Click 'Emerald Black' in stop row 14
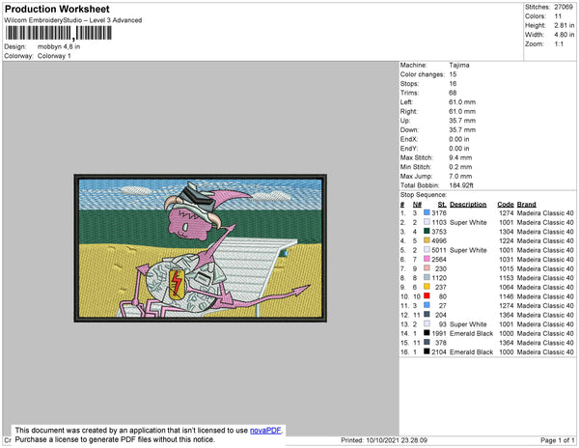 click(x=471, y=333)
